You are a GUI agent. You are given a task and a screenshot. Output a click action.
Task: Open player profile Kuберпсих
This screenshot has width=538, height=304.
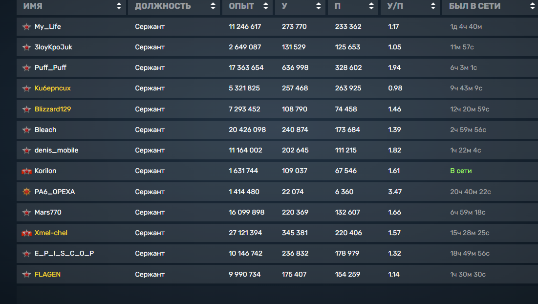coord(52,88)
